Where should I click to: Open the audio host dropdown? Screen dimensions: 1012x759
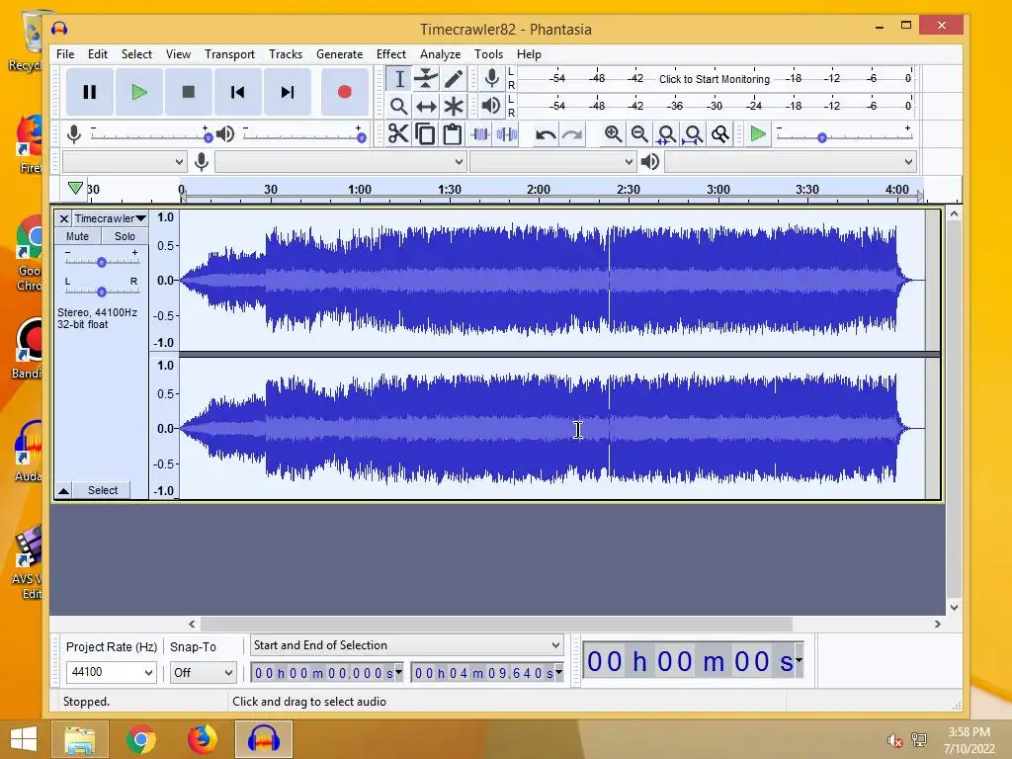[125, 161]
